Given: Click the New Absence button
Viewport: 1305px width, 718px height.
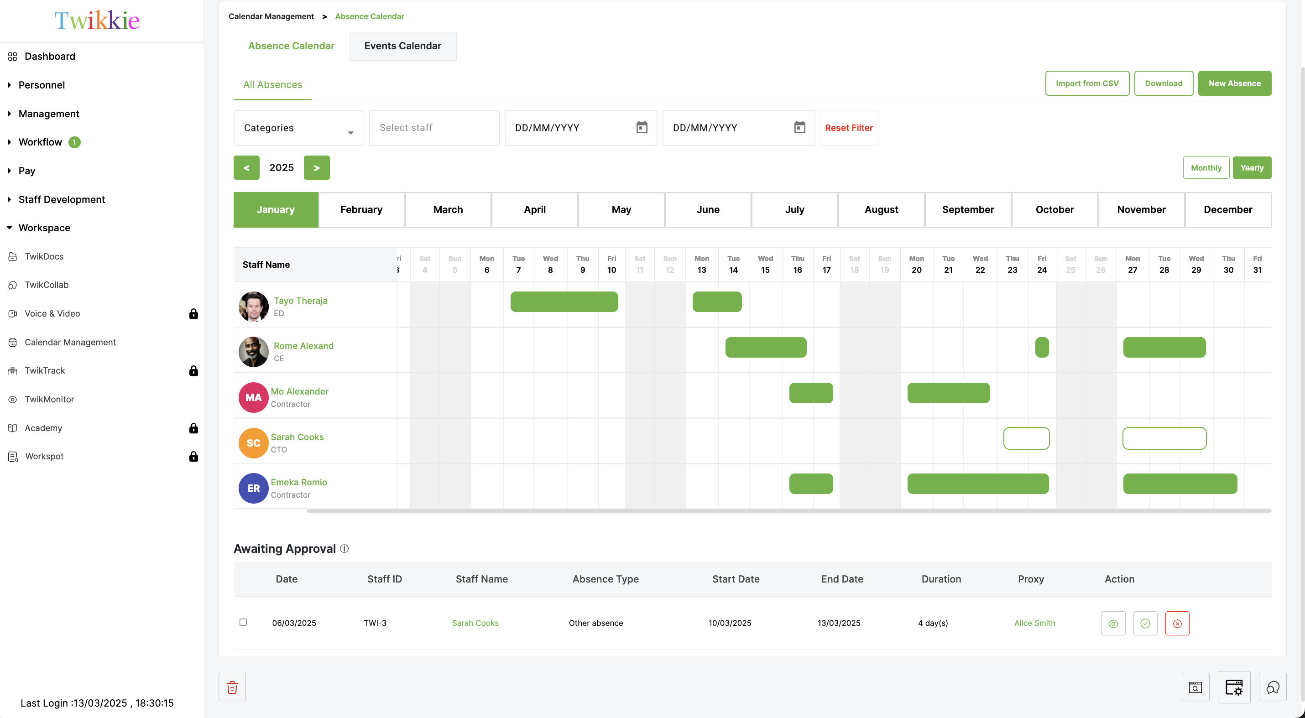Looking at the screenshot, I should click(x=1235, y=83).
